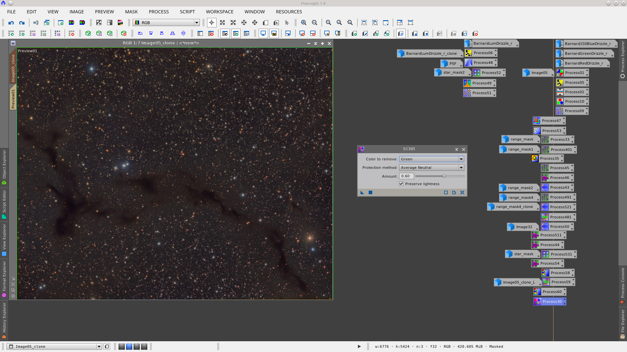Viewport: 627px width, 352px height.
Task: Click the Undo arrow in the toolbar
Action: (11, 23)
